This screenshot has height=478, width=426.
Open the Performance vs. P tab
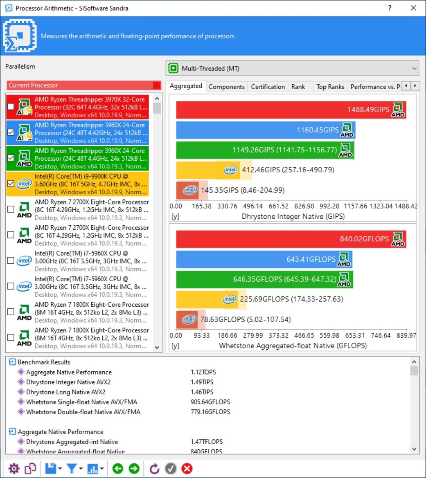tap(375, 87)
